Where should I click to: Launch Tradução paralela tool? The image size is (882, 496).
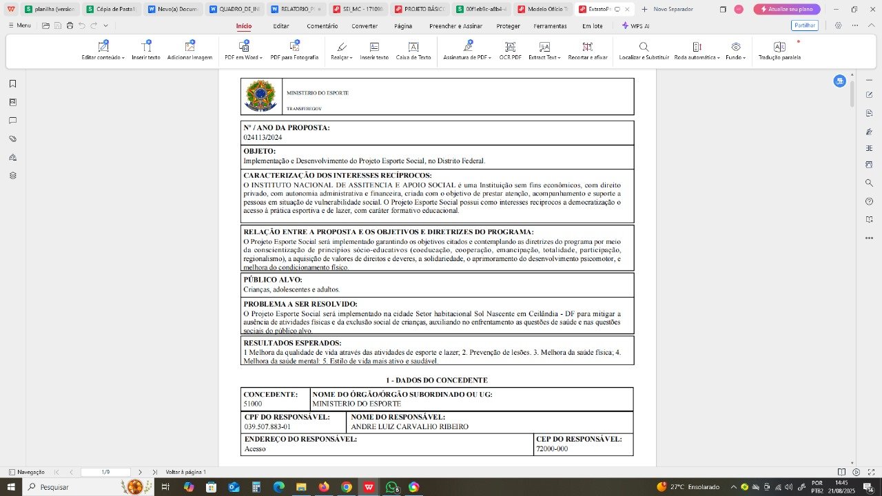point(779,50)
